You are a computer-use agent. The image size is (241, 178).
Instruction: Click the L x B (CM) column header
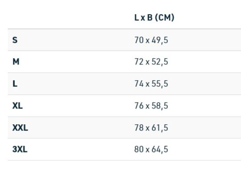(x=154, y=17)
